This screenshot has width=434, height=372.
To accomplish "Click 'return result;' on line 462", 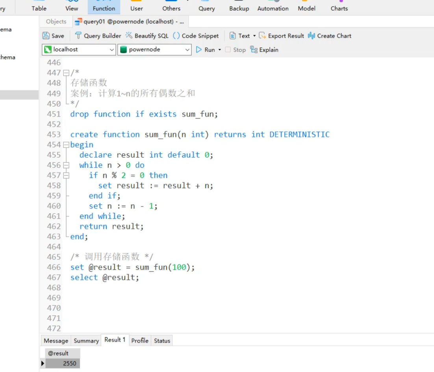I will click(x=111, y=227).
